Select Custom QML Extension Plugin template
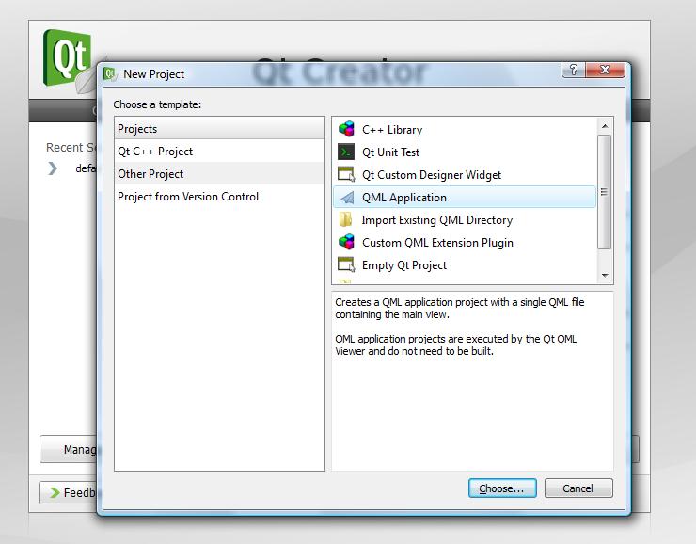This screenshot has height=544, width=696. coord(465,243)
